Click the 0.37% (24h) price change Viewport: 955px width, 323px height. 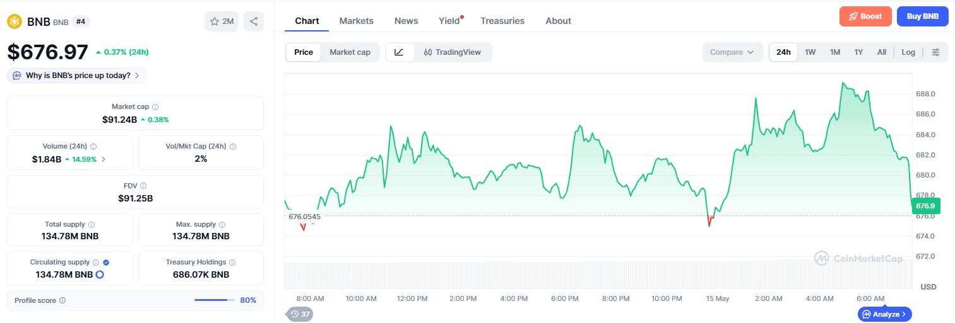pos(122,52)
